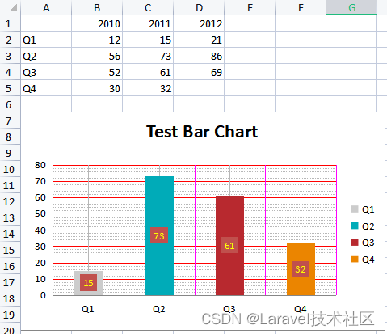
Task: Click the select-all corner triangle
Action: point(13,8)
